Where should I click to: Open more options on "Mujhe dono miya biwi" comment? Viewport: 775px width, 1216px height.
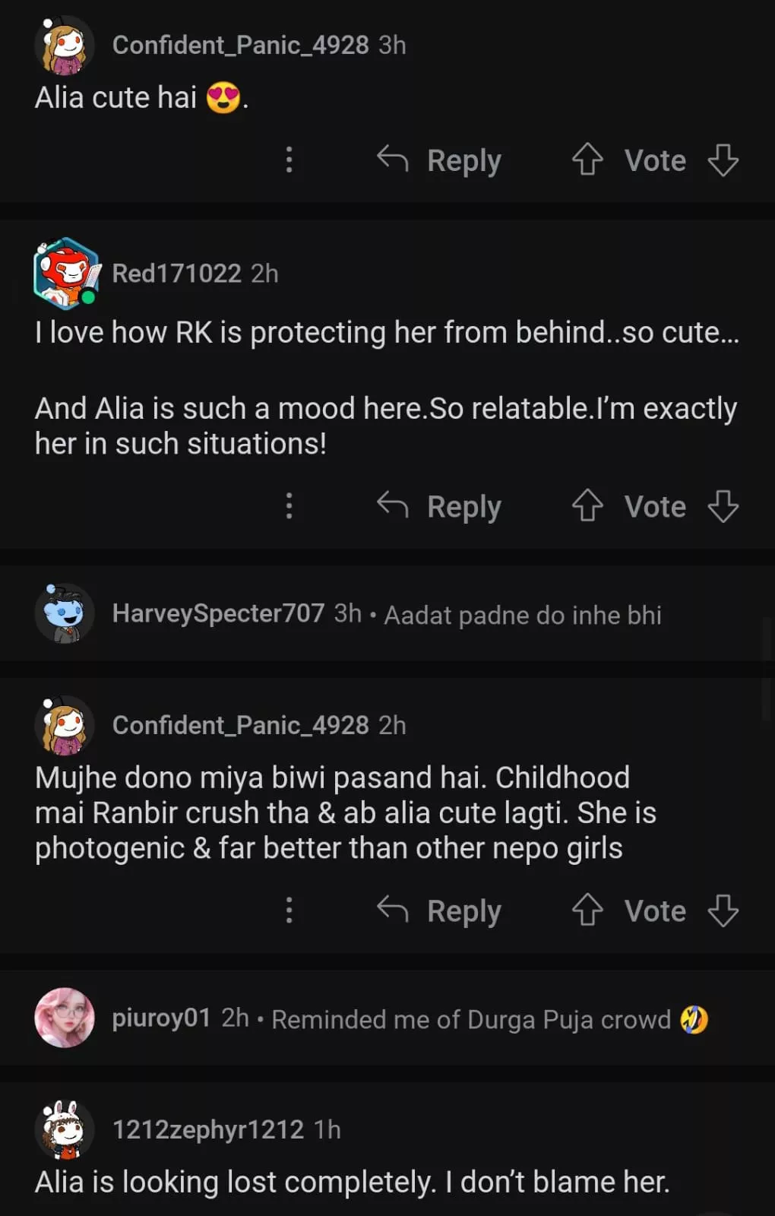coord(289,910)
